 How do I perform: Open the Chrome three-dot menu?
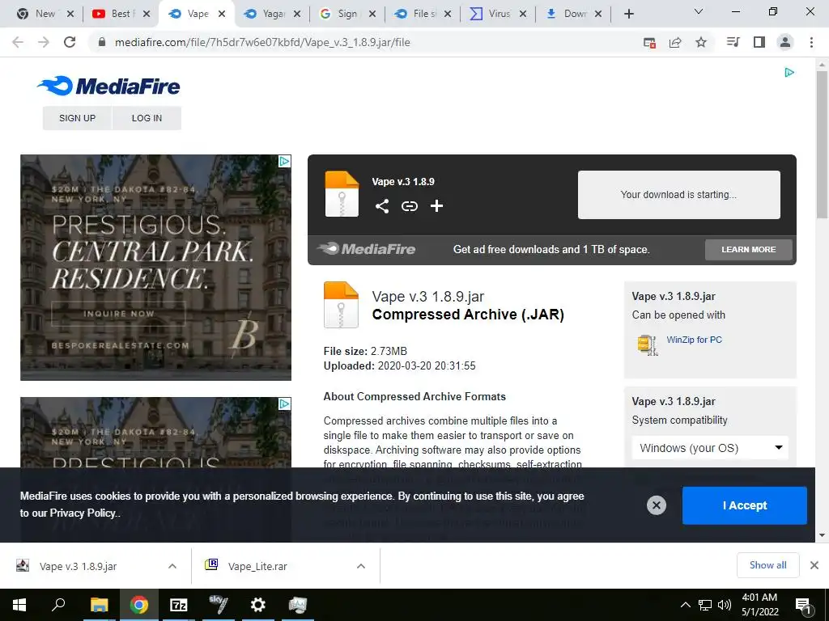[x=811, y=42]
